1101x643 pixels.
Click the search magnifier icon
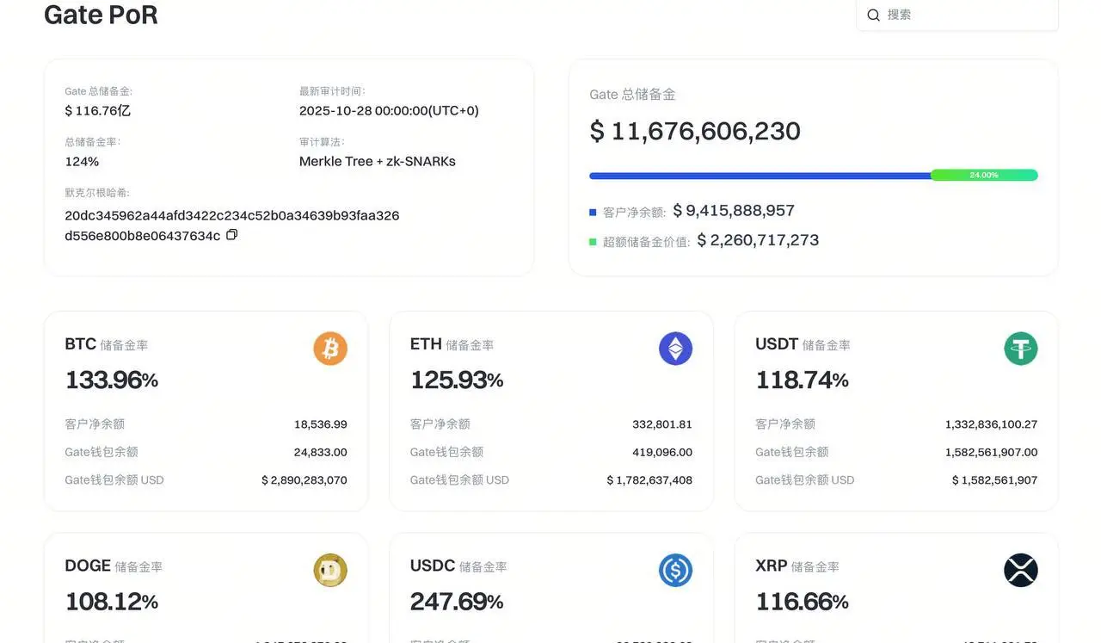coord(873,15)
